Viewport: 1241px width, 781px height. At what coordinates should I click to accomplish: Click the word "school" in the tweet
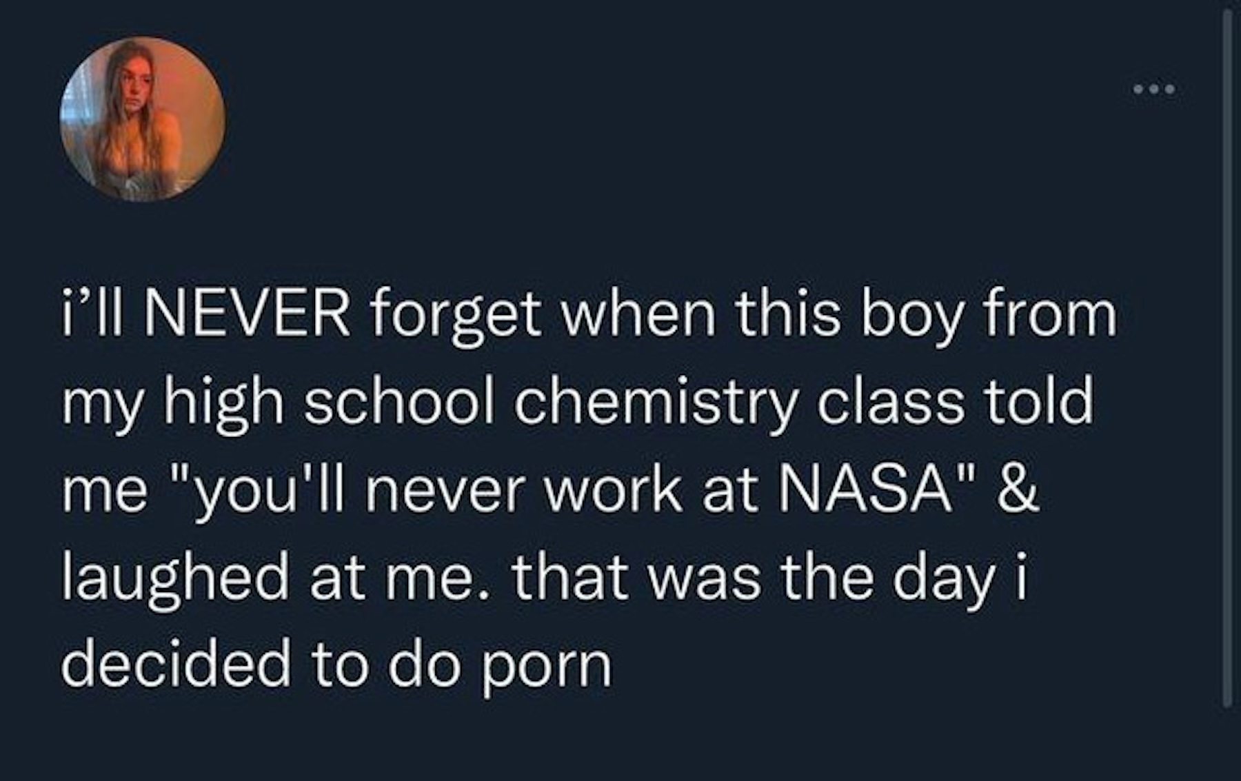click(x=399, y=403)
